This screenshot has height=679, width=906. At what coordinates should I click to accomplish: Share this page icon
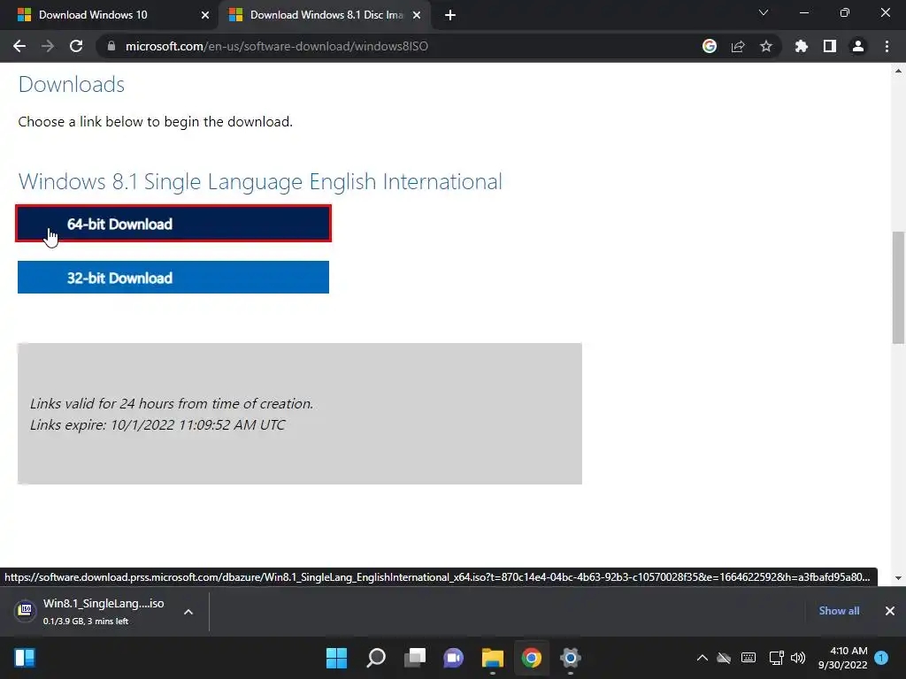738,46
